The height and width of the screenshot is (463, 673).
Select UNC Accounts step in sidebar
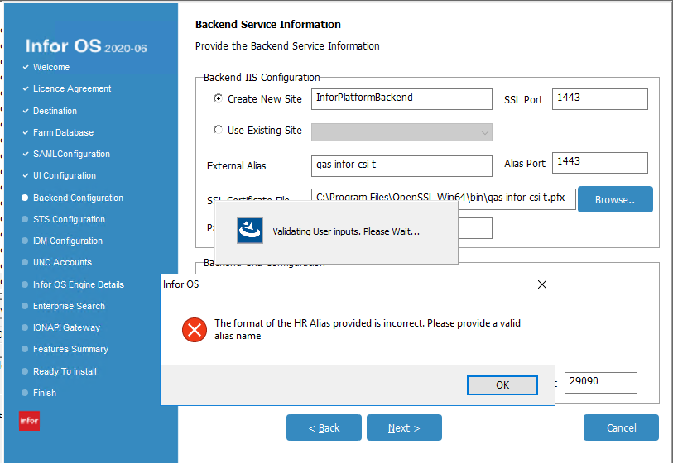62,262
